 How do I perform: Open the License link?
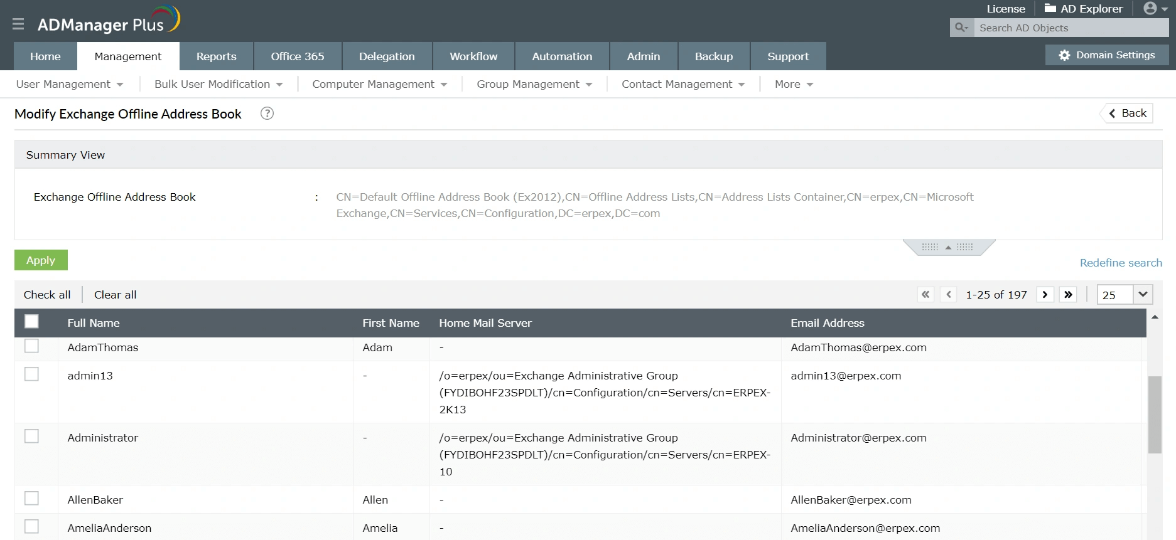coord(1006,9)
